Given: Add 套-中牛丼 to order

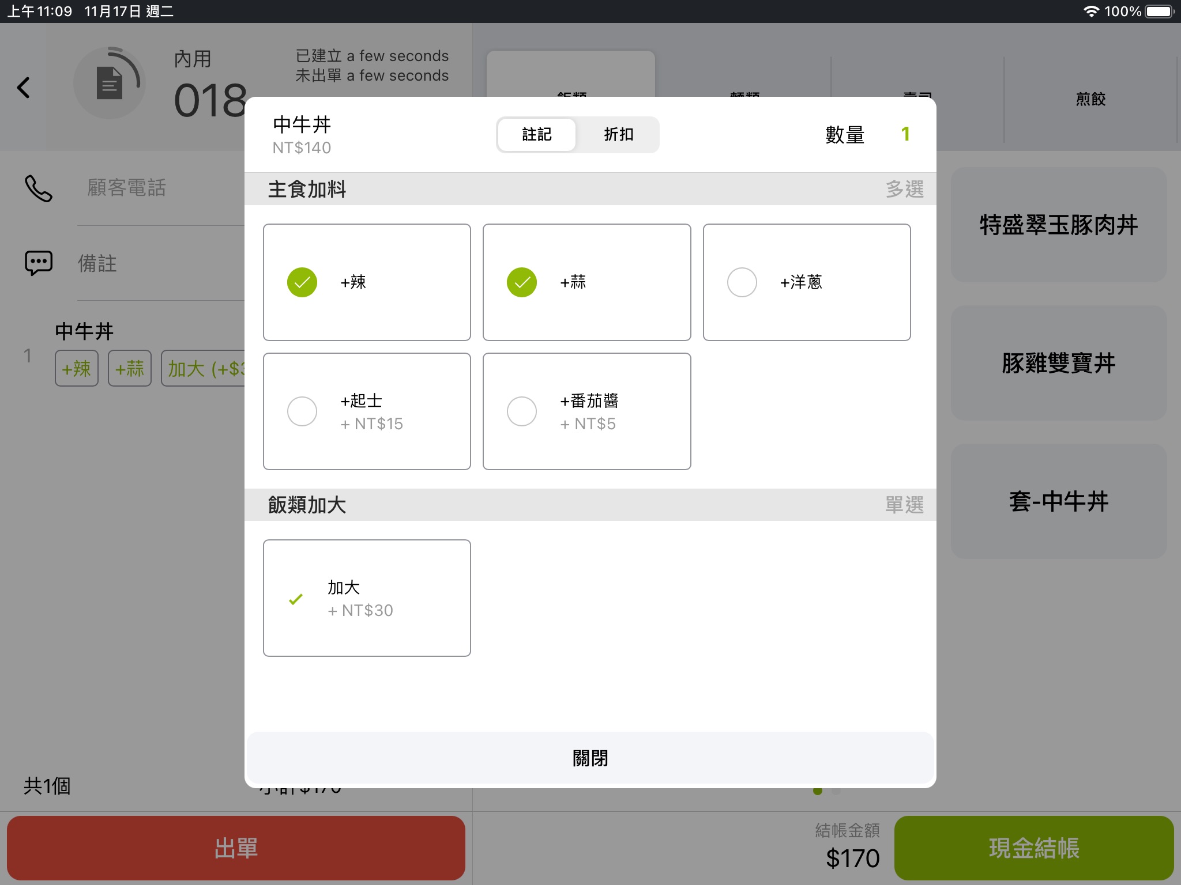Looking at the screenshot, I should coord(1059,501).
